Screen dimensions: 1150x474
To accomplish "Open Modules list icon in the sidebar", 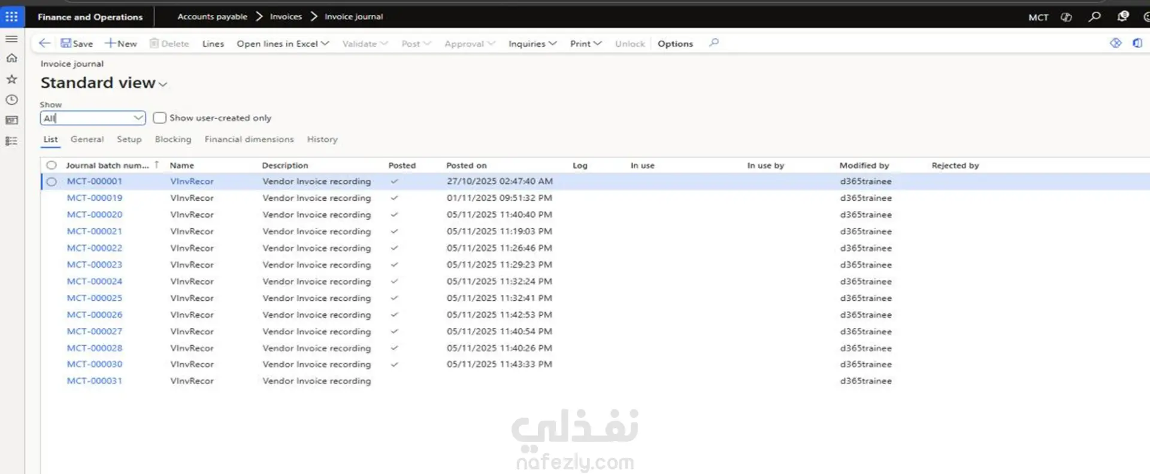I will 11,141.
